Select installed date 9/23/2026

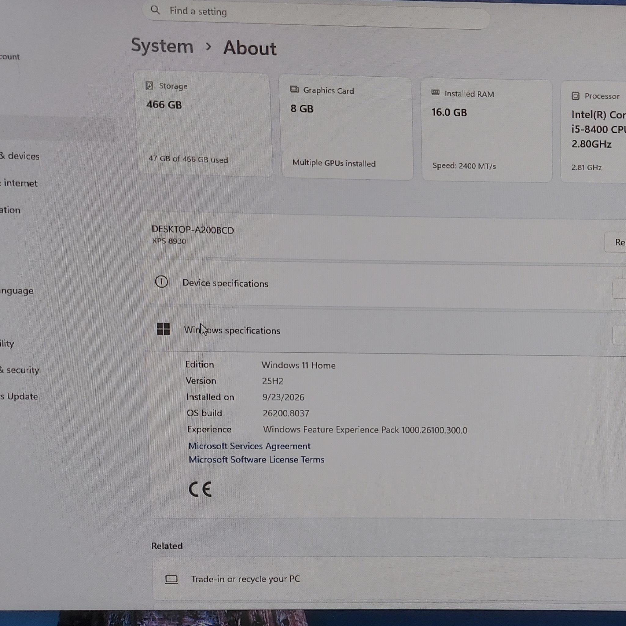[283, 397]
